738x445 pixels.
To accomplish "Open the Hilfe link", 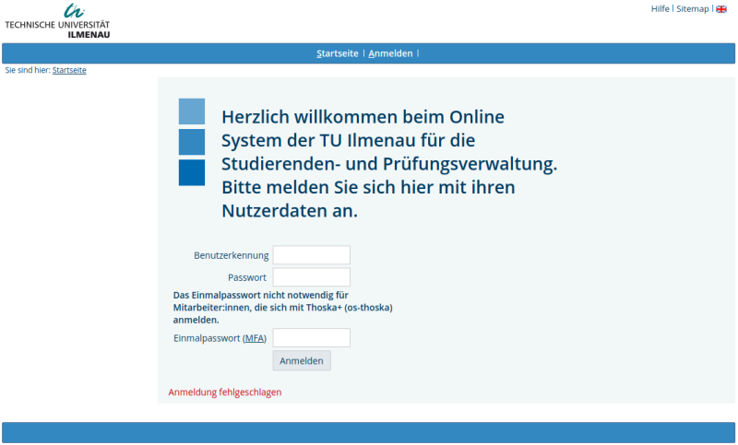I will 660,9.
